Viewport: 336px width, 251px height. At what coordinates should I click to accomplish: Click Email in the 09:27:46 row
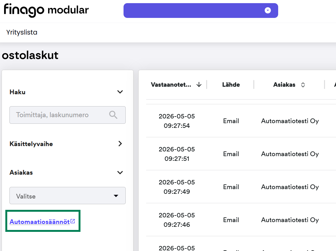231,220
